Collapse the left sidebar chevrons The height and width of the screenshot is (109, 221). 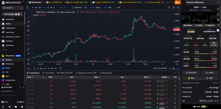23,1
